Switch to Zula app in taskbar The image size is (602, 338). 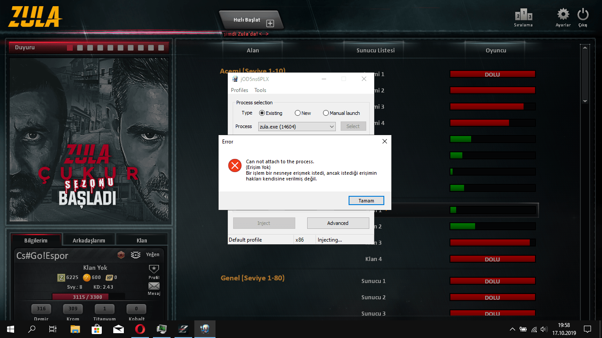183,329
